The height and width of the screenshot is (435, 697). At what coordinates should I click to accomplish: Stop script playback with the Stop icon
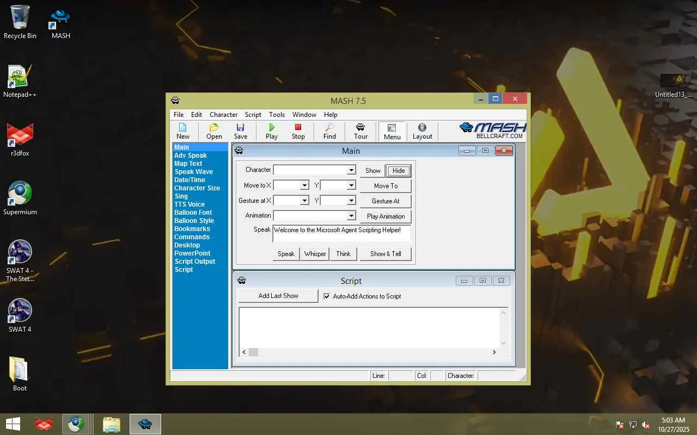pyautogui.click(x=298, y=131)
